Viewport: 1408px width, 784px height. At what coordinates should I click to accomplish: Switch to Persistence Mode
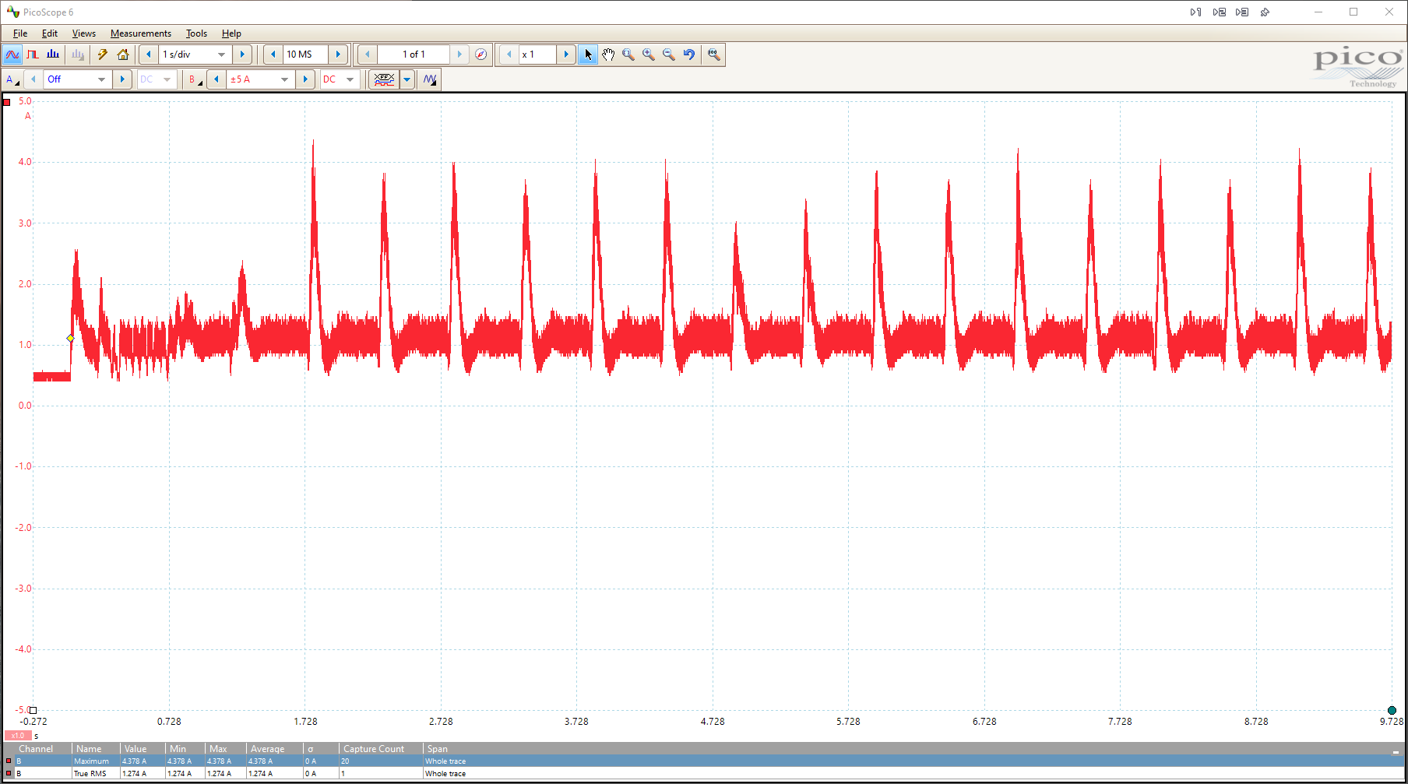[x=33, y=54]
